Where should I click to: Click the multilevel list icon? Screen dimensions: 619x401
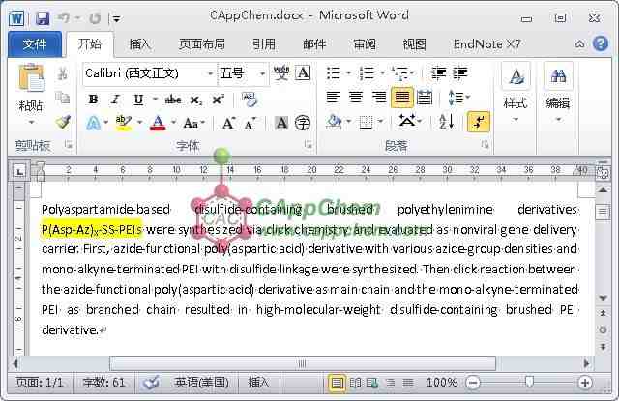point(399,73)
